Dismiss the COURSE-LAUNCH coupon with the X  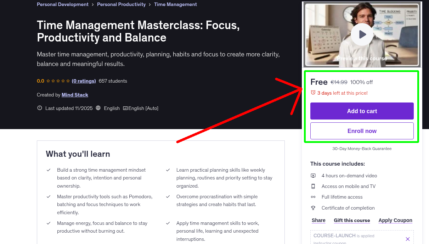[x=407, y=239]
